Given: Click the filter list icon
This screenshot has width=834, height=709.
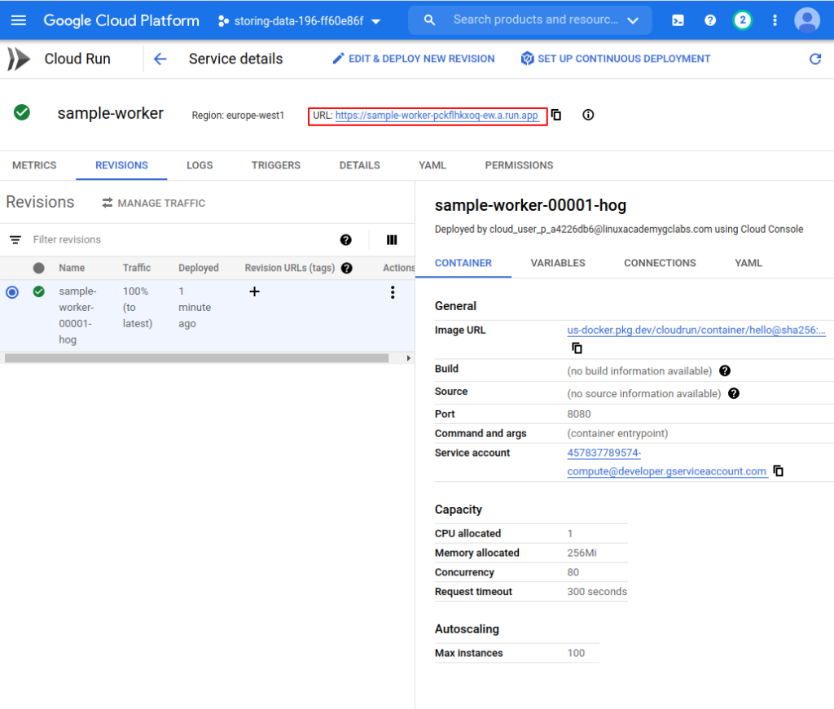Looking at the screenshot, I should 15,239.
